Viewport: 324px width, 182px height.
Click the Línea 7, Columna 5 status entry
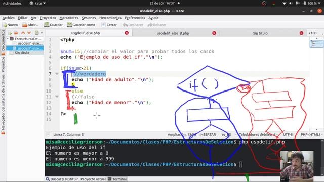point(68,135)
